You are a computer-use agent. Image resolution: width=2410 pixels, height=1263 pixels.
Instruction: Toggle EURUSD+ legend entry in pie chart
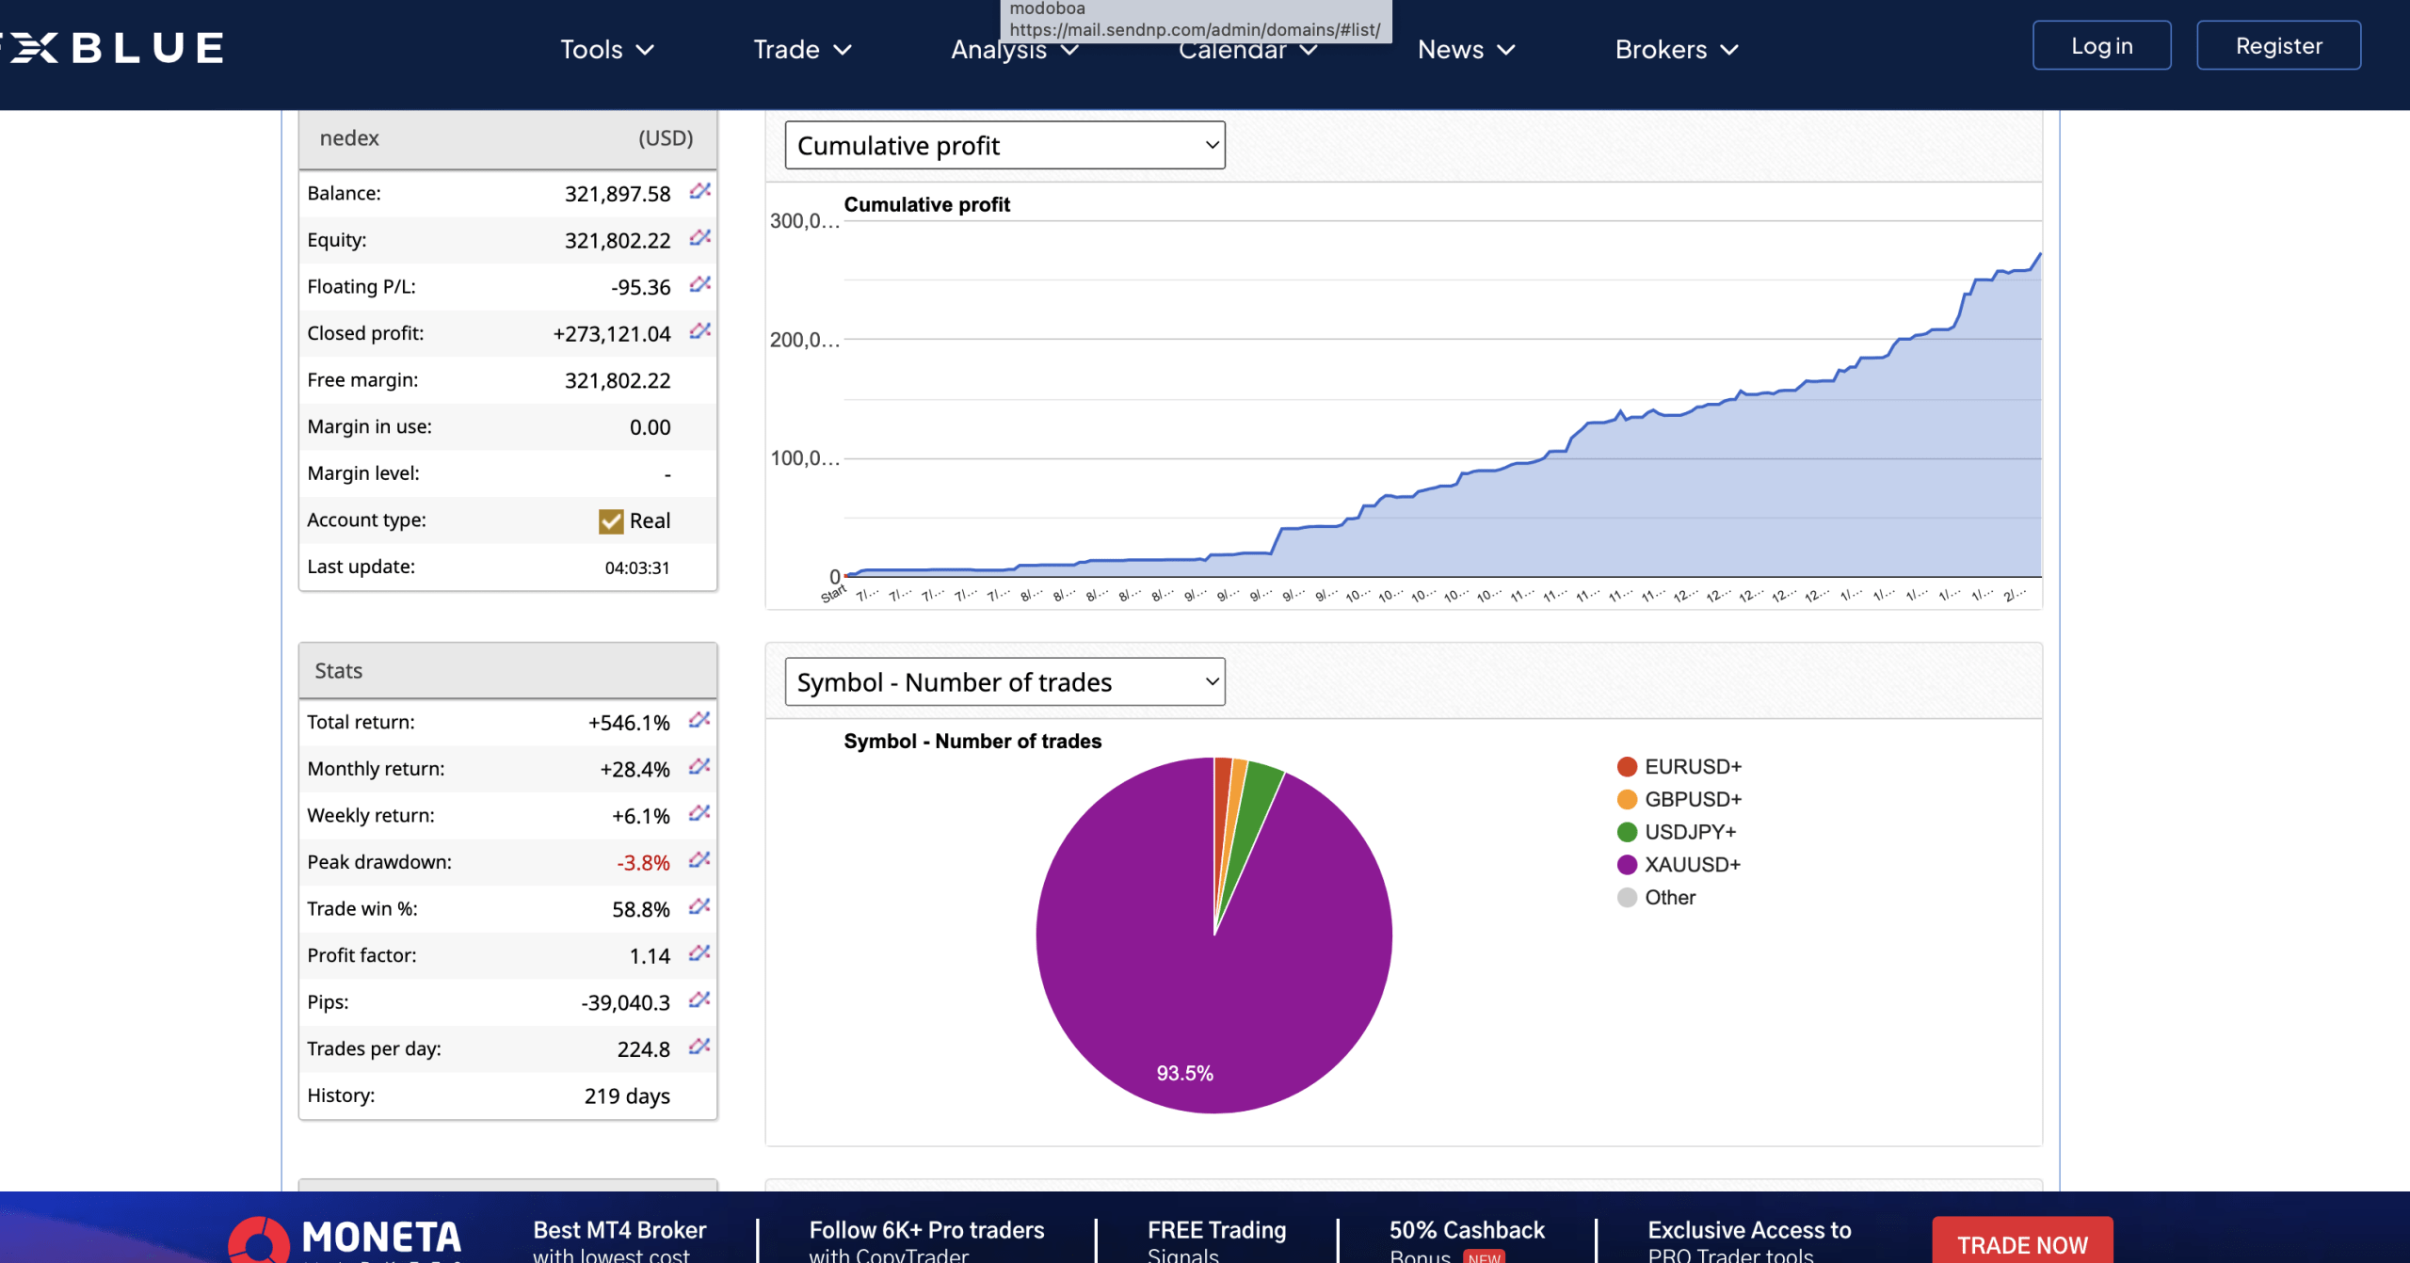(1692, 767)
